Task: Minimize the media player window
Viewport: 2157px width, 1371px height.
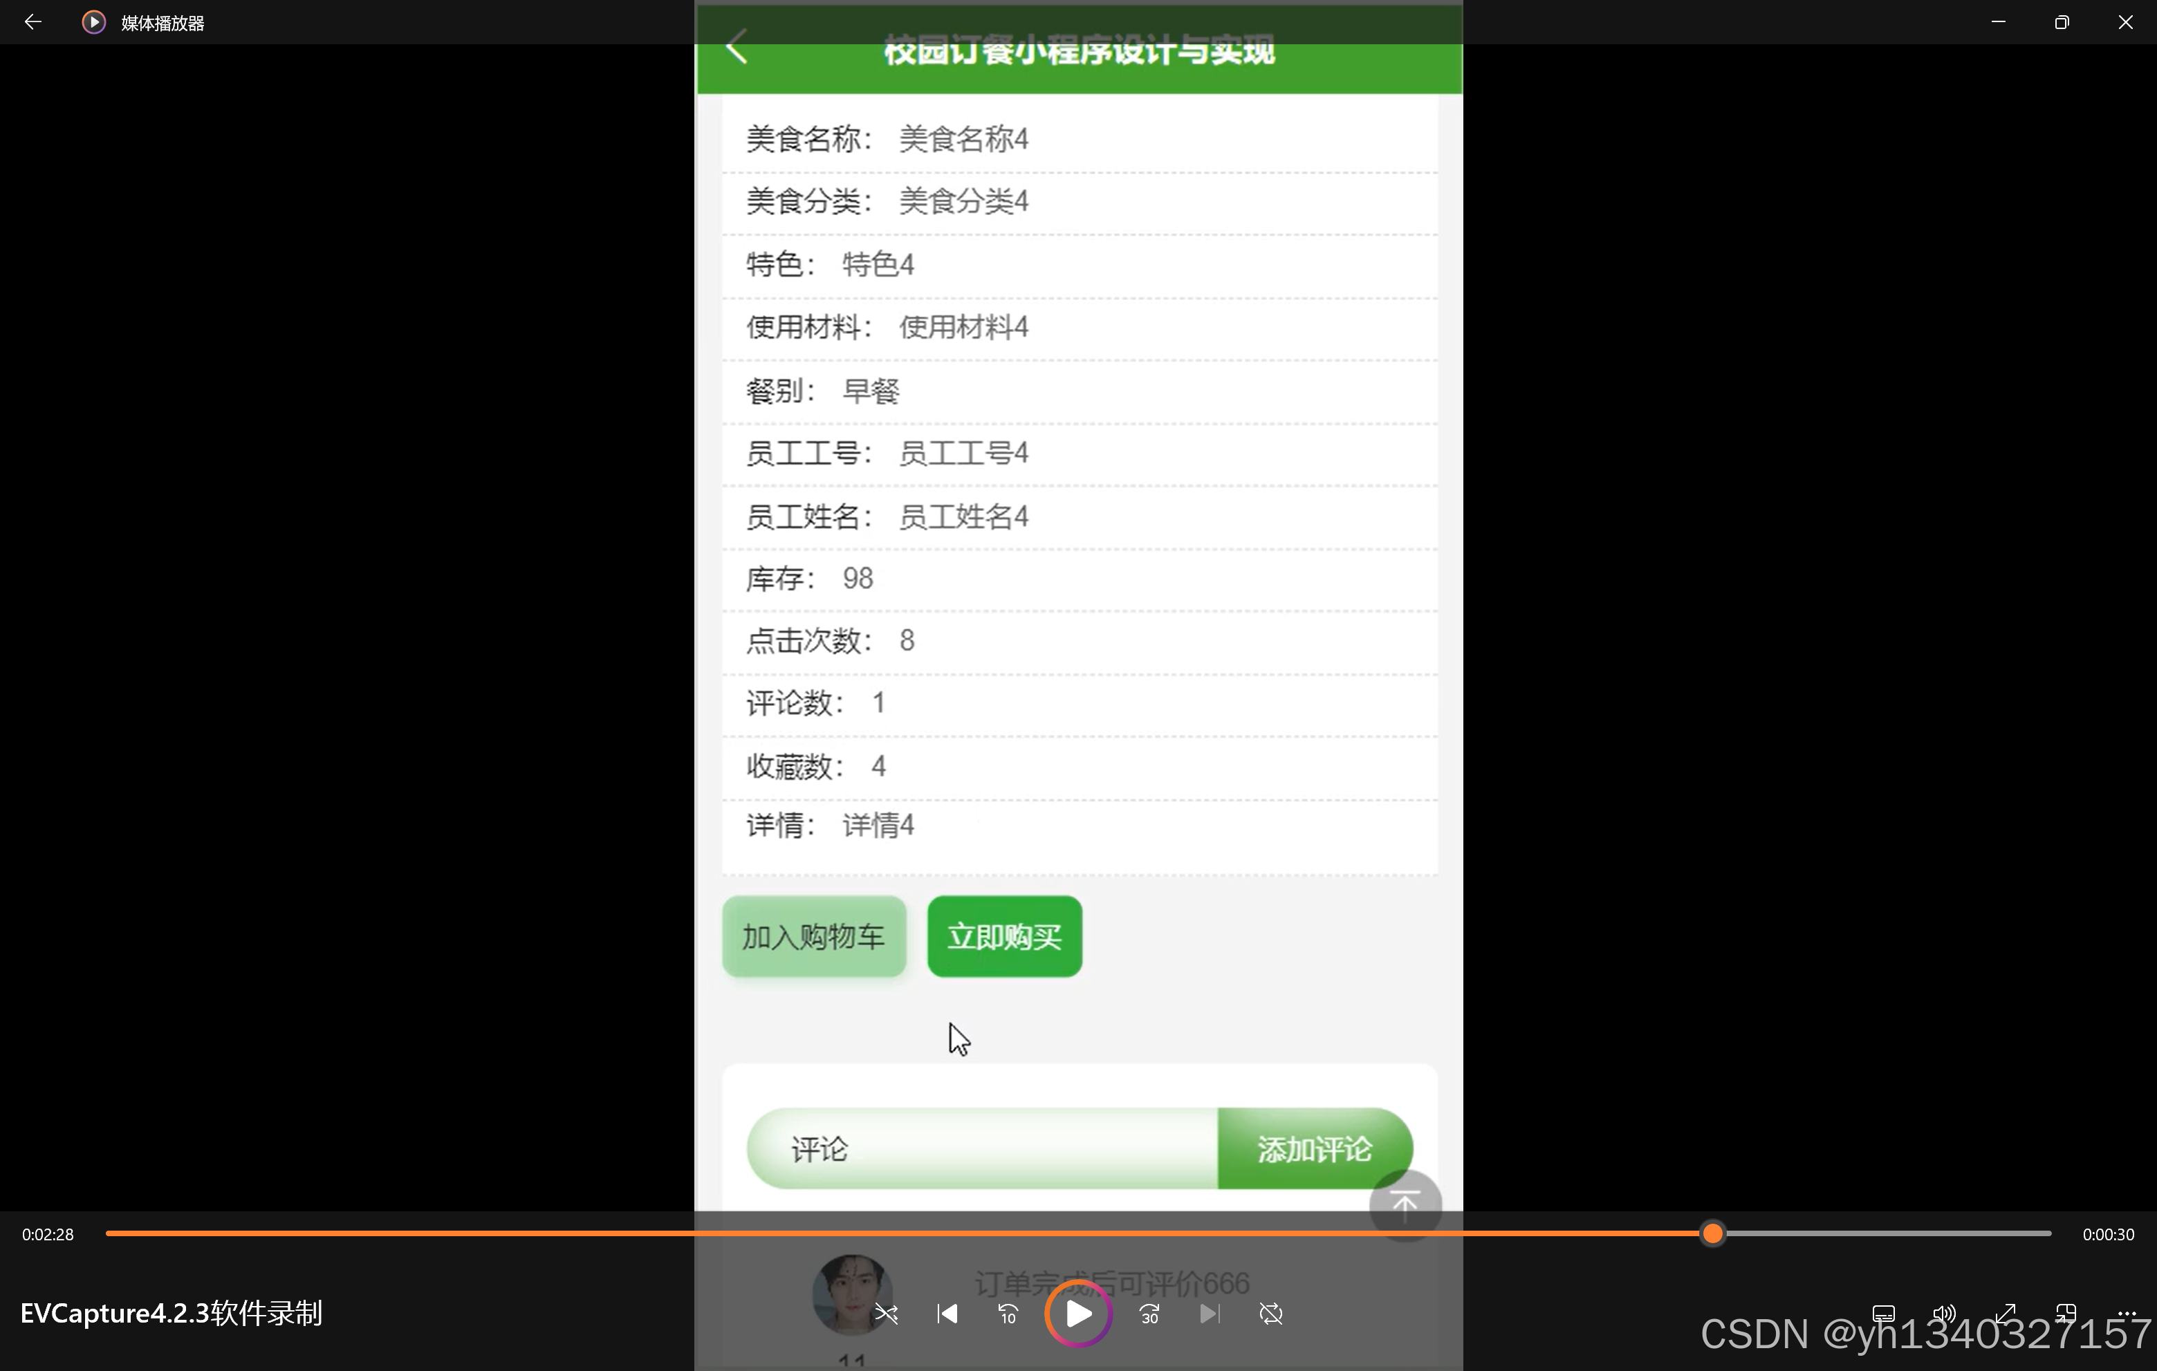Action: tap(1999, 21)
